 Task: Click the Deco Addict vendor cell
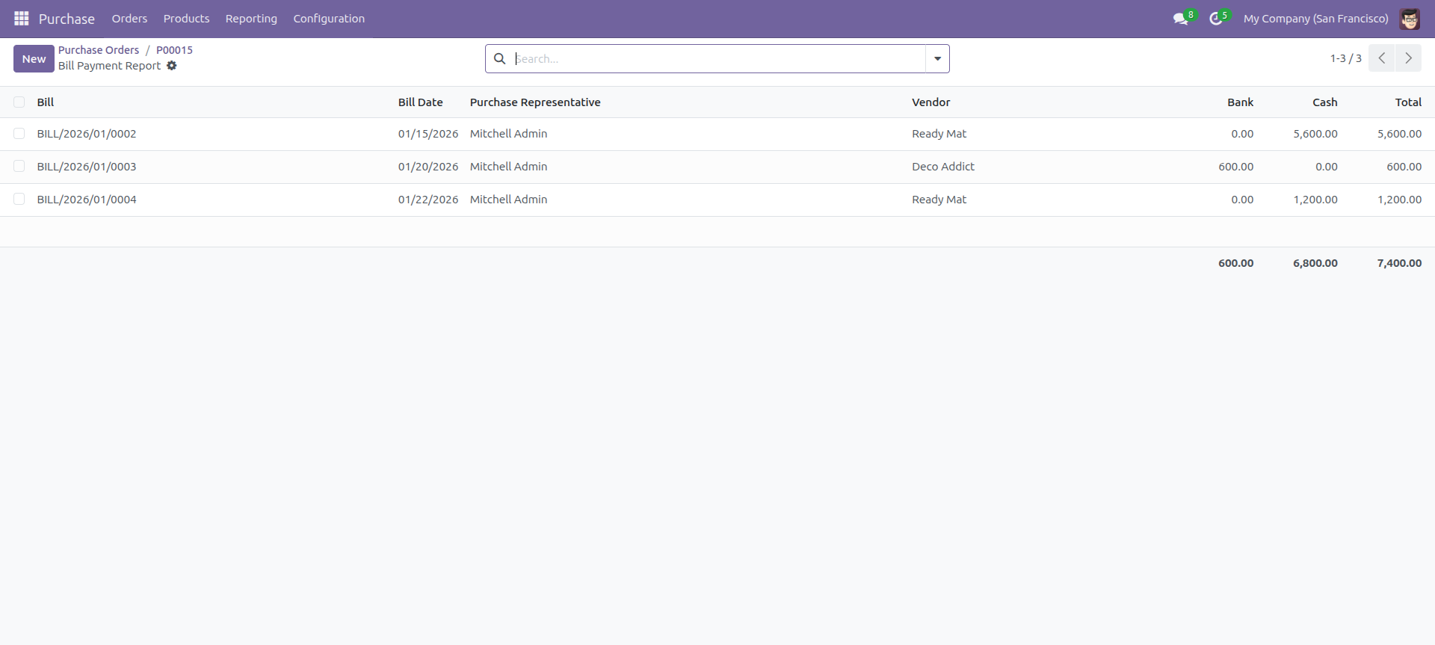943,167
